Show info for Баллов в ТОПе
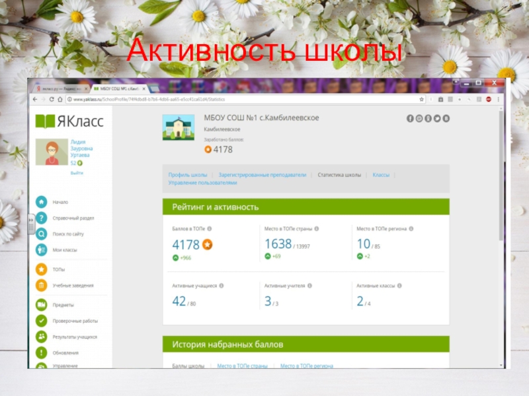 coord(210,228)
